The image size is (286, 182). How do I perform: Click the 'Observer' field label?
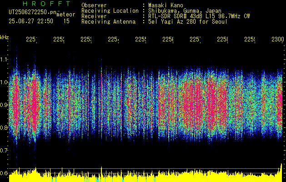tap(94, 5)
